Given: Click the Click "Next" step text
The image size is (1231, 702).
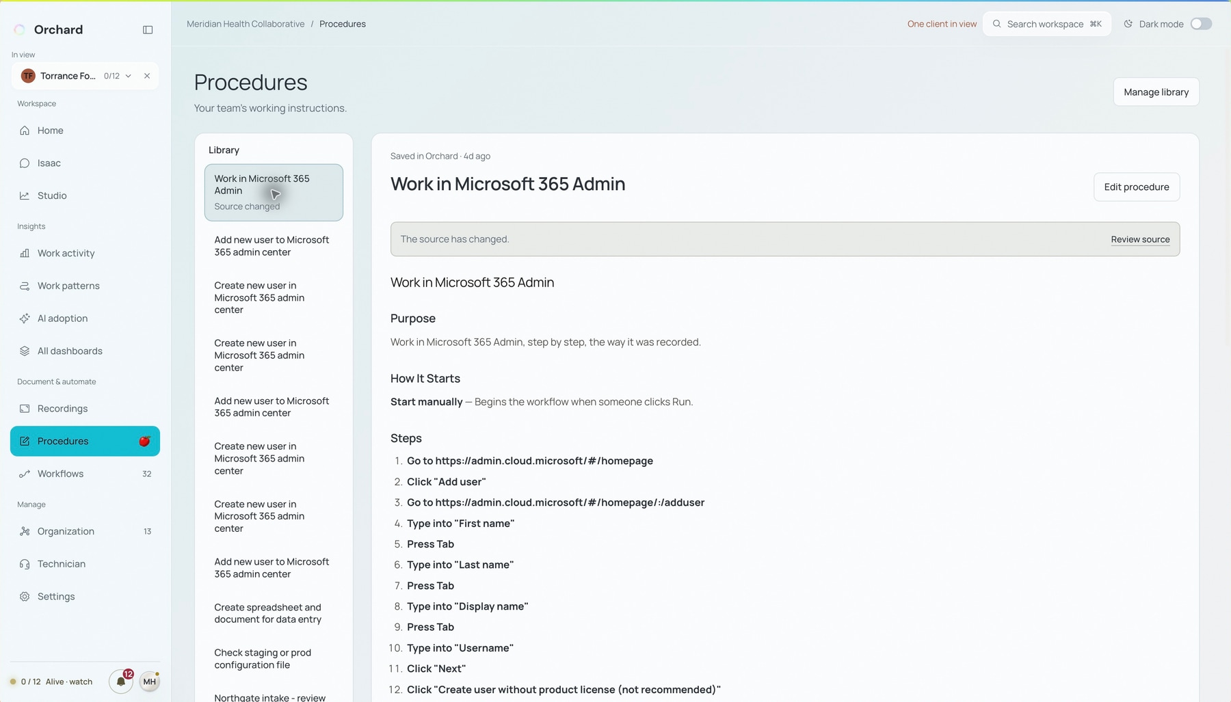Looking at the screenshot, I should pyautogui.click(x=436, y=669).
